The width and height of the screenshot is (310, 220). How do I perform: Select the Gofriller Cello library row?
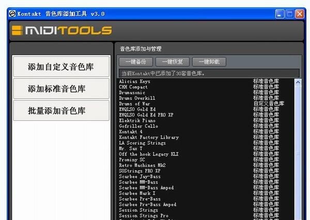point(206,126)
